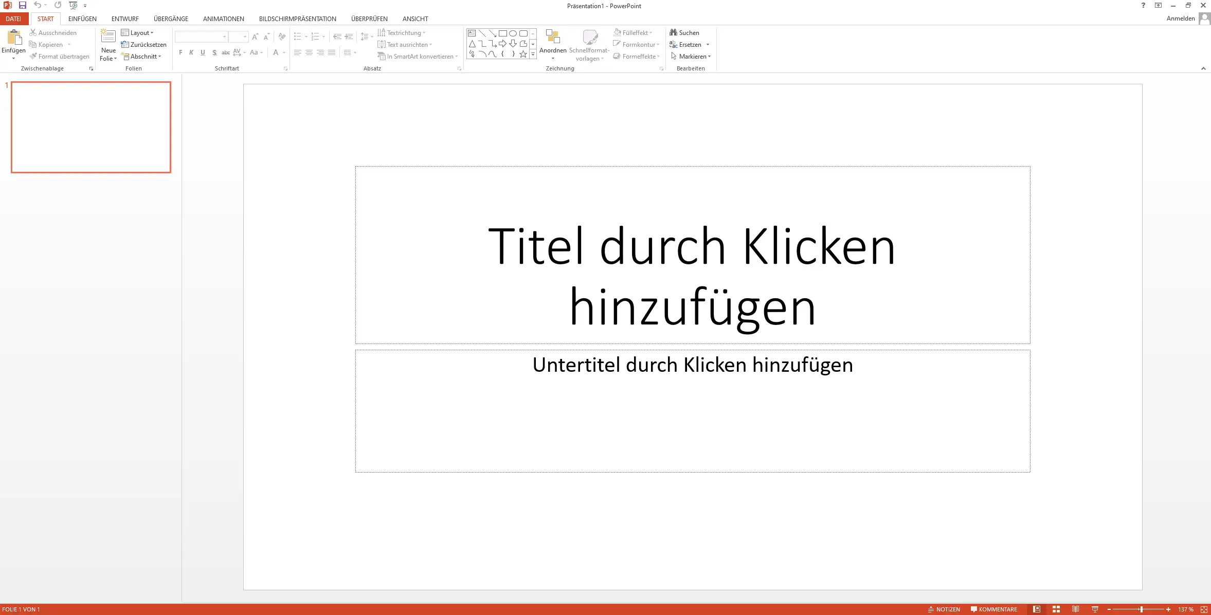Click the zoom slider handle
The image size is (1211, 615).
click(1141, 609)
